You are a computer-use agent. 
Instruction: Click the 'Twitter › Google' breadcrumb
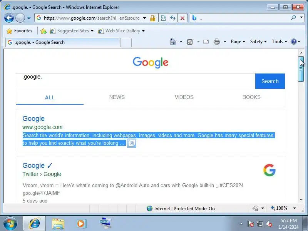tap(42, 174)
